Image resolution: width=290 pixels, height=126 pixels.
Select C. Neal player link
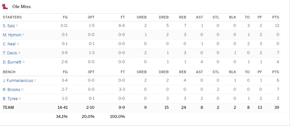(x=9, y=44)
